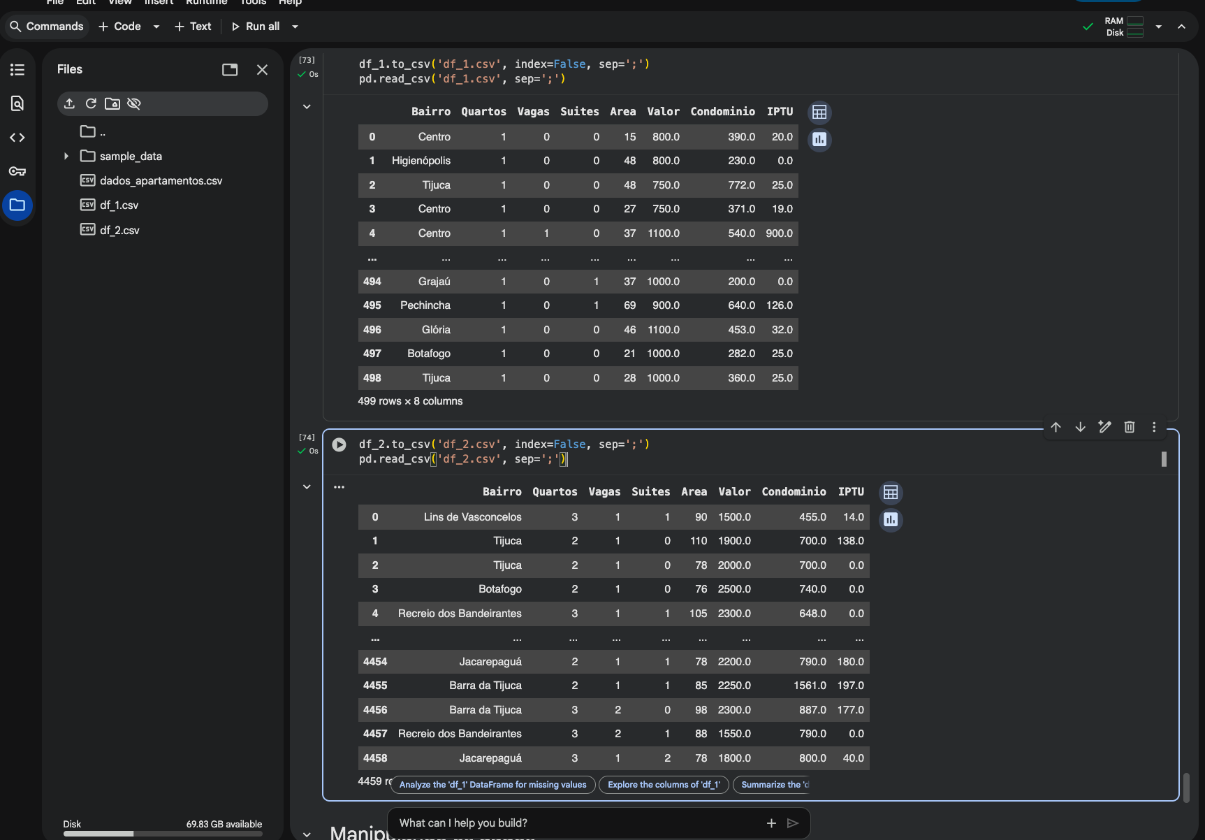Collapse output of the df_2 cell
This screenshot has width=1205, height=840.
click(x=307, y=487)
